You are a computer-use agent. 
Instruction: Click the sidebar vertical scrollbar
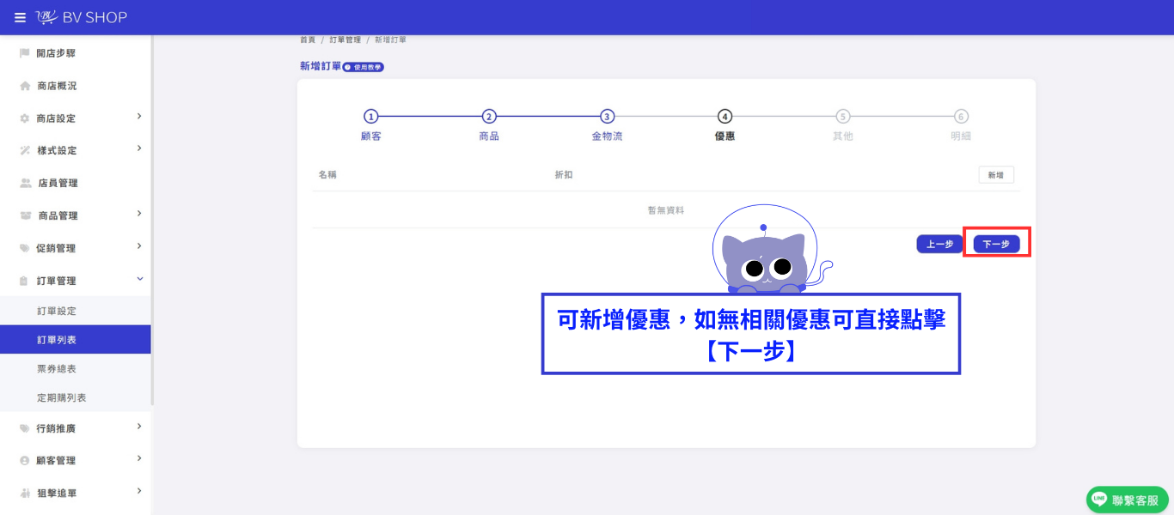pos(153,220)
